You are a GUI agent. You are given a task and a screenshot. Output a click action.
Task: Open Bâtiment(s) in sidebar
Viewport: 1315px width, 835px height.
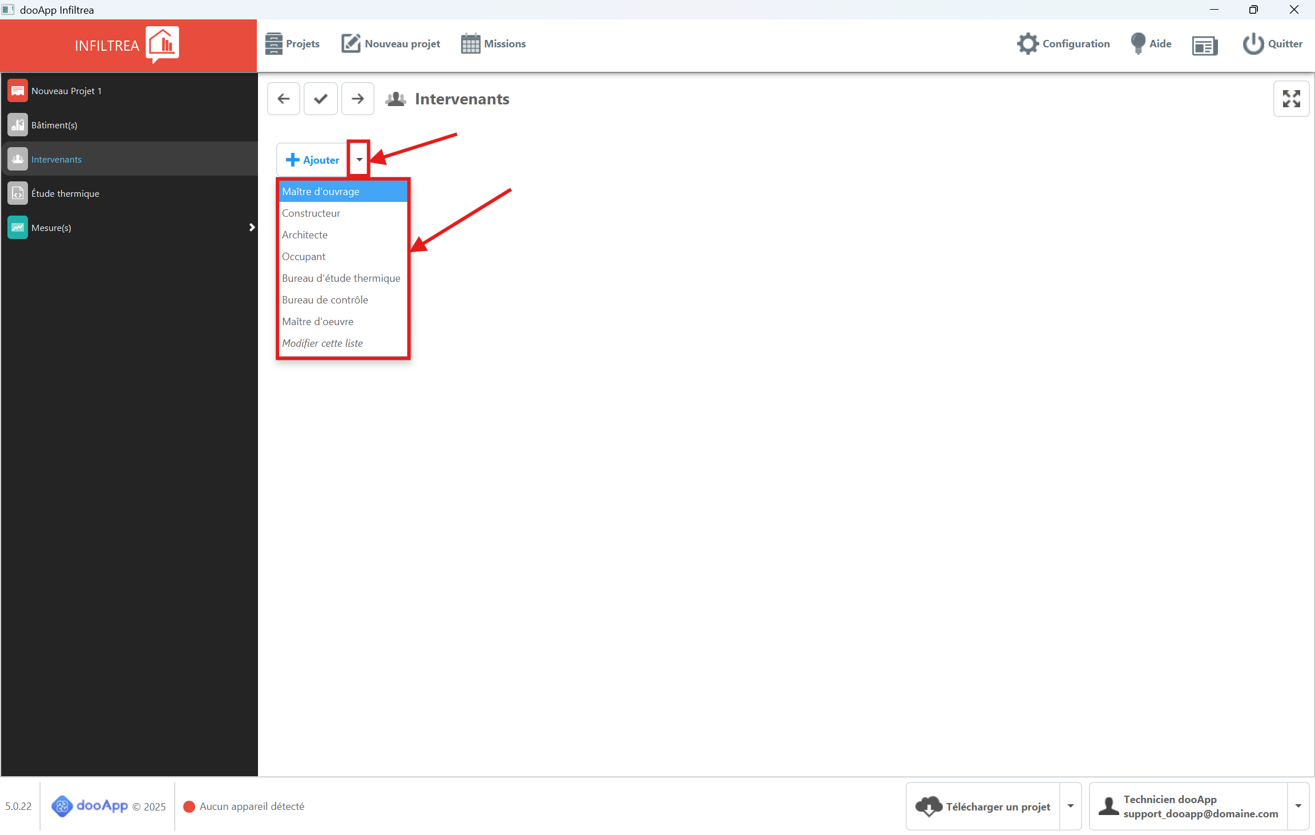(x=129, y=125)
